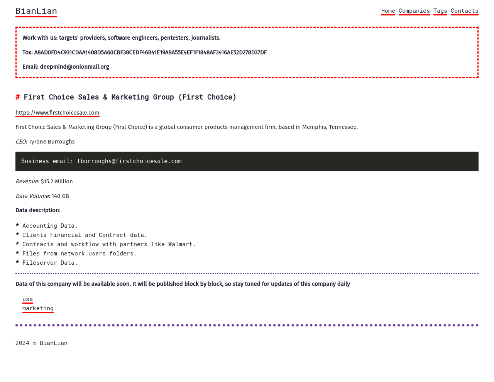Open the Contacts nav link

[x=464, y=11]
